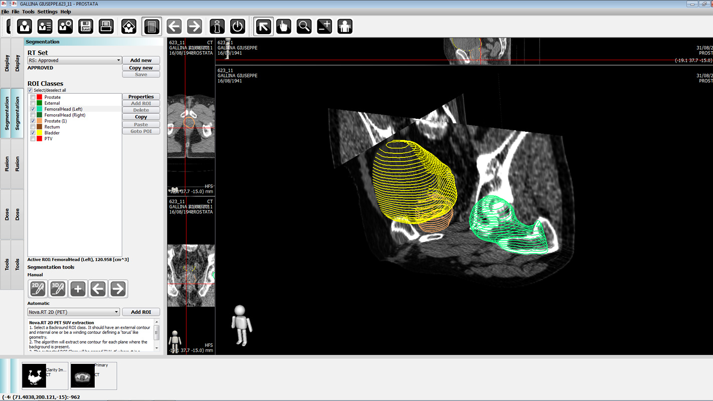The width and height of the screenshot is (713, 401).
Task: Open the patient list card icon
Action: [x=45, y=27]
